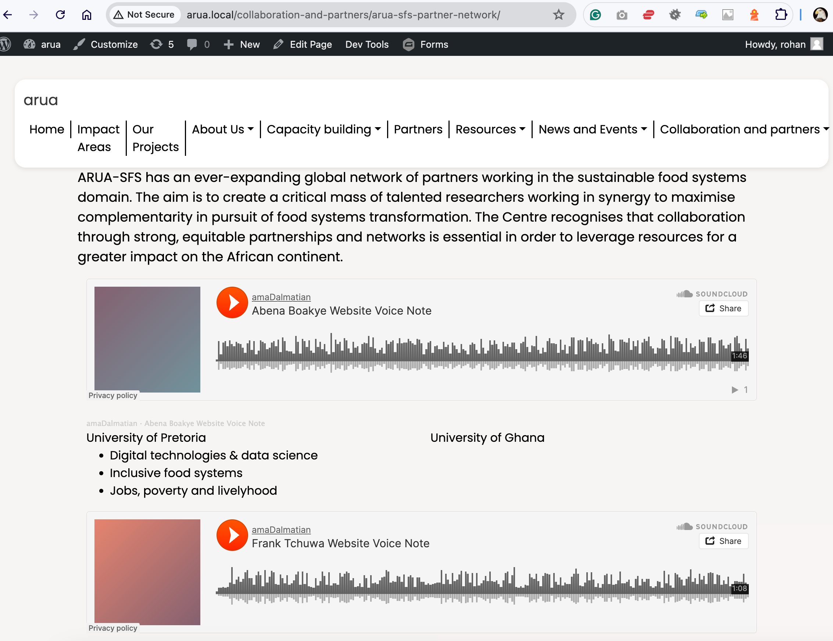Share the Abena Boakye track
This screenshot has height=641, width=833.
click(723, 308)
